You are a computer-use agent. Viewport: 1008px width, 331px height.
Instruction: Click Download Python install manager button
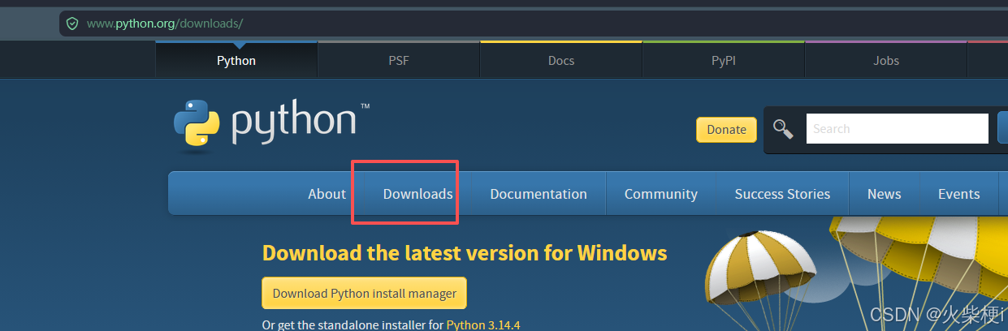(x=365, y=293)
